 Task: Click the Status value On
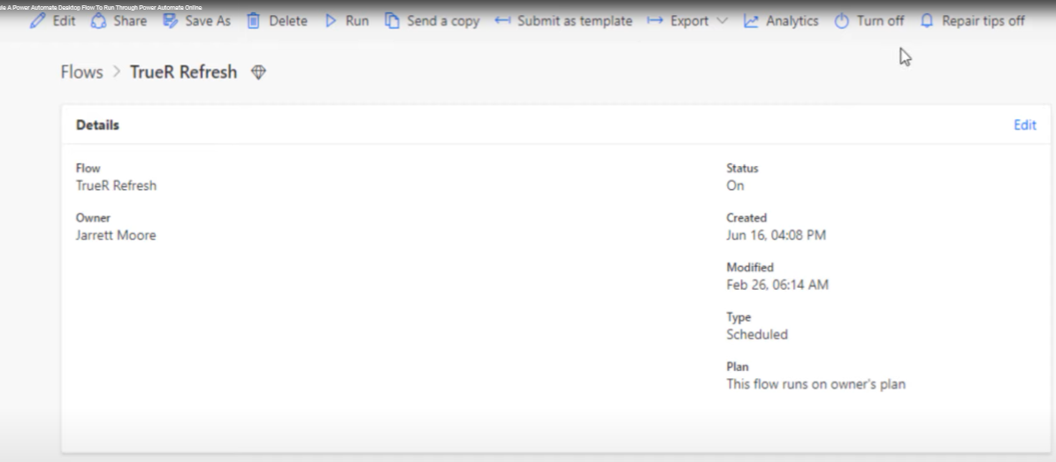point(736,186)
